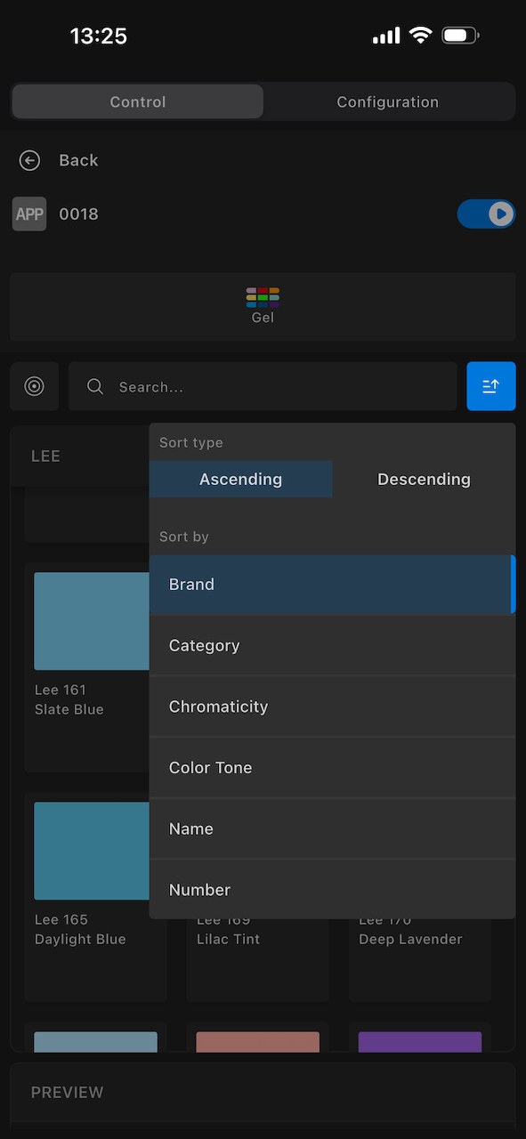
Task: Sort by Color Tone
Action: tap(332, 768)
